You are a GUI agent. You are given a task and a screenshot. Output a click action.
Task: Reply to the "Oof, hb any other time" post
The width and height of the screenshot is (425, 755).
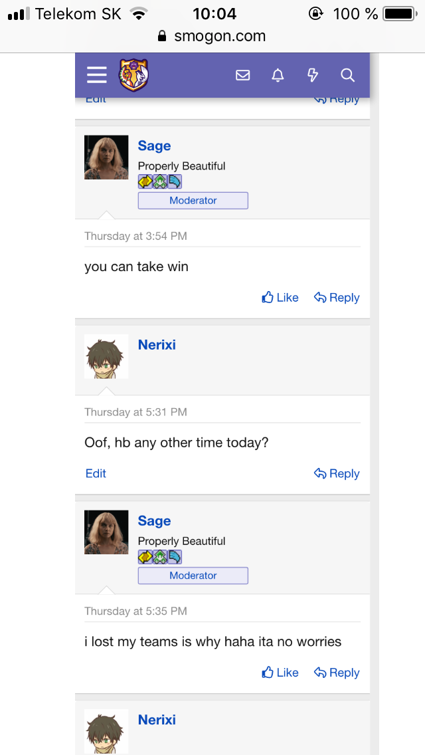click(x=337, y=473)
